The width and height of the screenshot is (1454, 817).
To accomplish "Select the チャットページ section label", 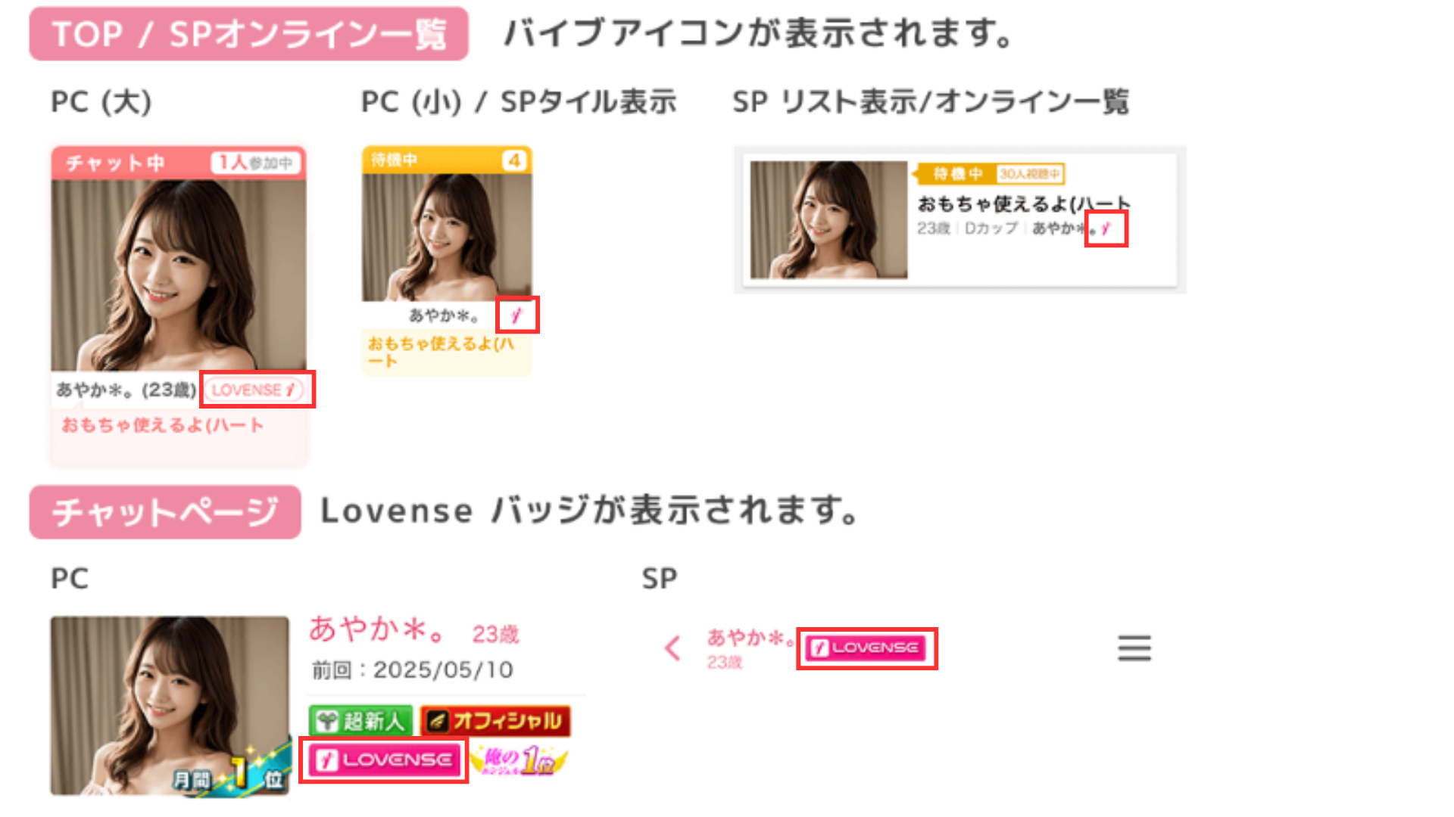I will click(x=165, y=512).
